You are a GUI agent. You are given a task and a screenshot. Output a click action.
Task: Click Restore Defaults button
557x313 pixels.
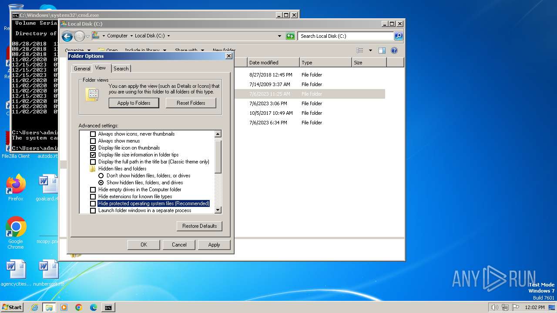[199, 226]
